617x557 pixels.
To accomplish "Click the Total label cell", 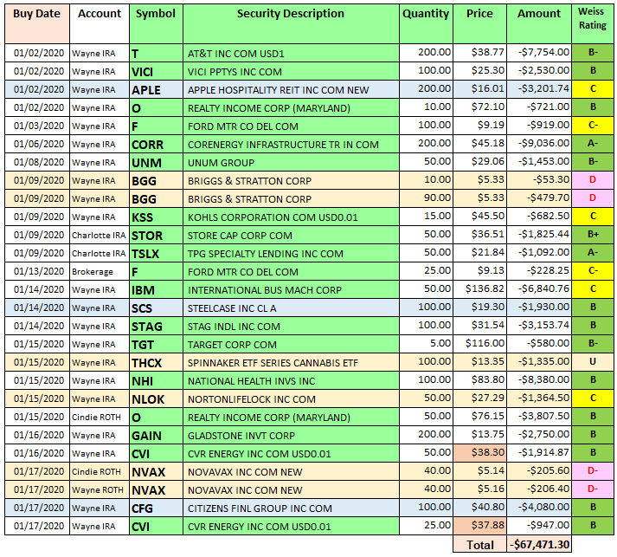I will click(x=479, y=545).
